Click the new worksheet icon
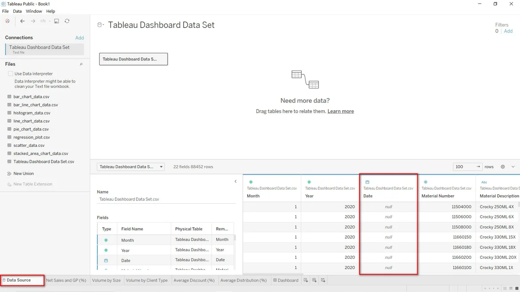 pos(306,280)
